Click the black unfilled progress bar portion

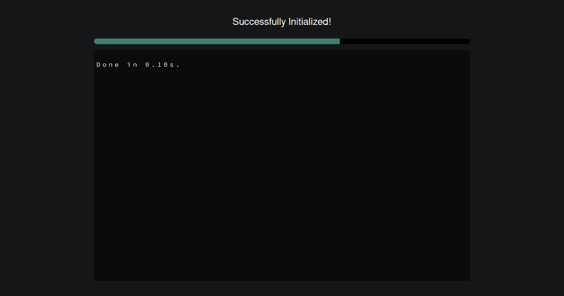[405, 41]
